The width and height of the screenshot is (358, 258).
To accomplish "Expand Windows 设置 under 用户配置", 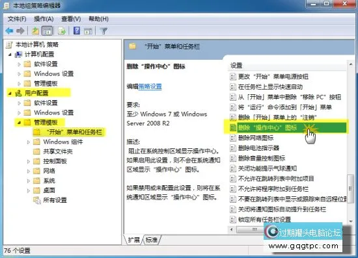I will (x=19, y=112).
